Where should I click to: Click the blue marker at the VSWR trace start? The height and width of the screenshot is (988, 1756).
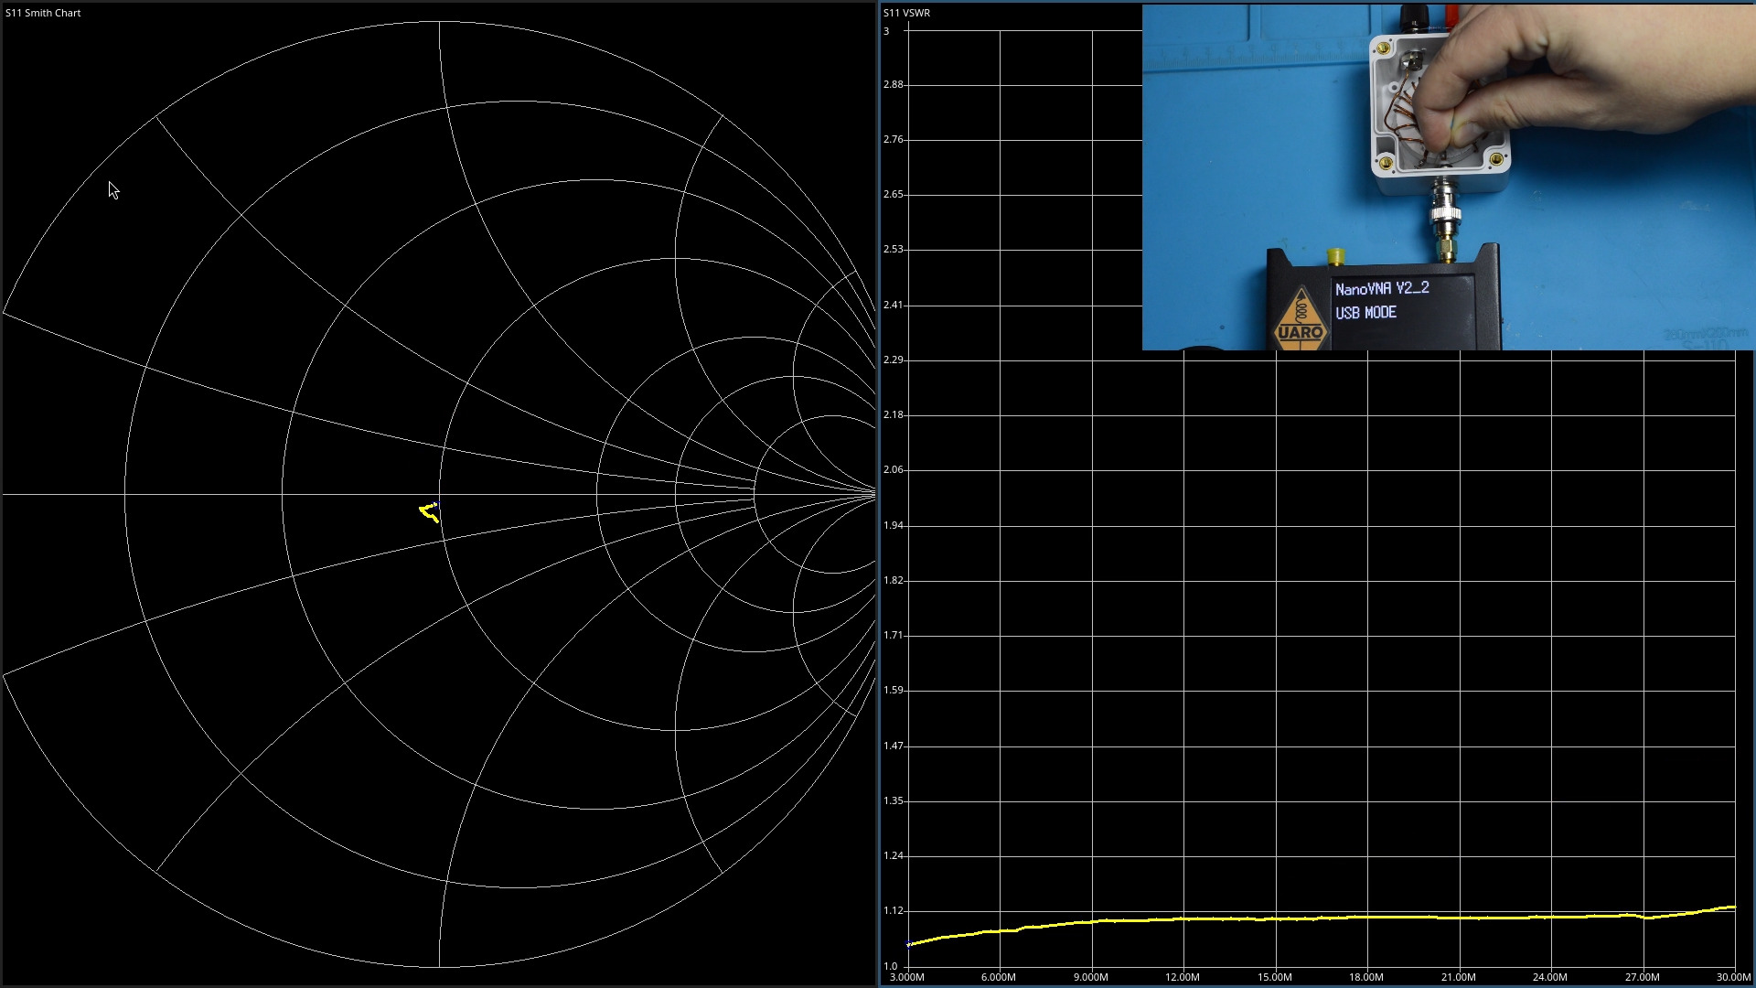908,944
